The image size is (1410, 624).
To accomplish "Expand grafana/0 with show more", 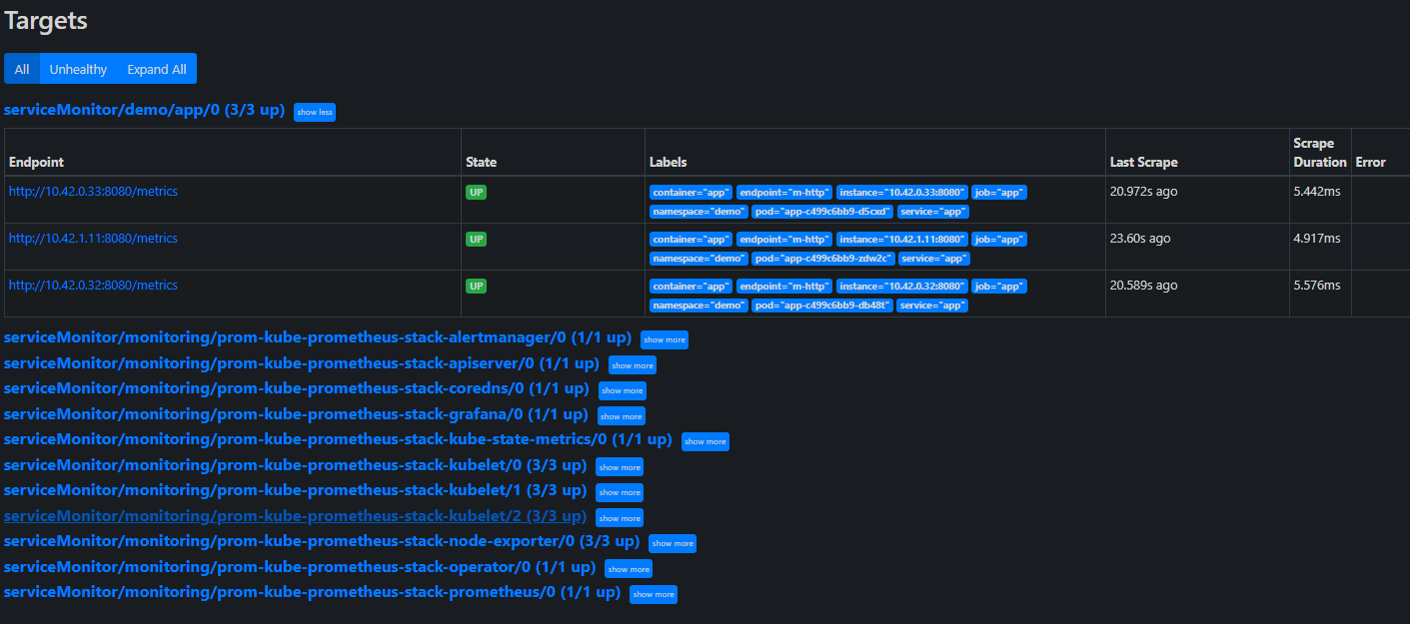I will tap(622, 415).
